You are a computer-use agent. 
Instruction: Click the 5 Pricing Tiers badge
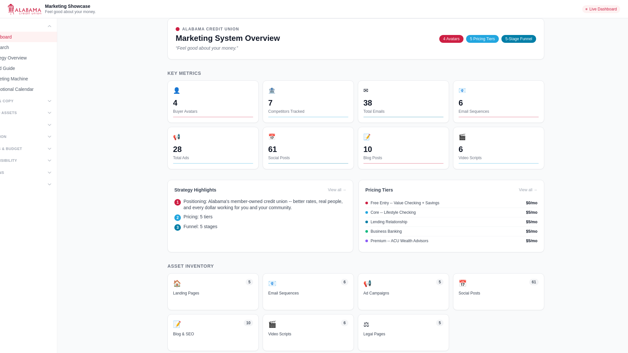pyautogui.click(x=482, y=39)
